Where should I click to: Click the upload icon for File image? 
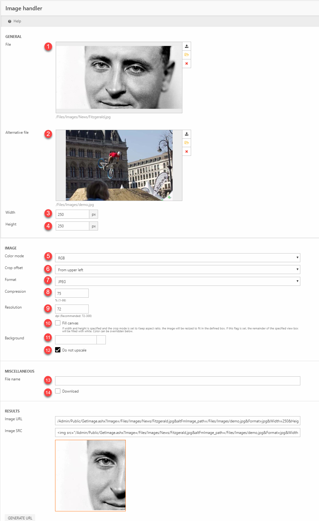click(x=186, y=46)
